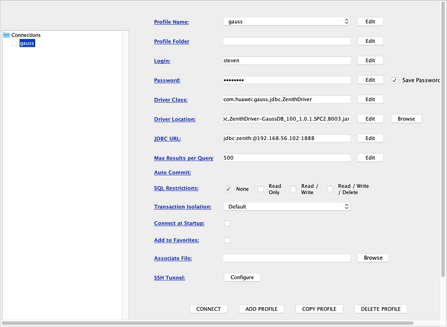
Task: Toggle the Add to Favorites checkbox
Action: point(227,240)
